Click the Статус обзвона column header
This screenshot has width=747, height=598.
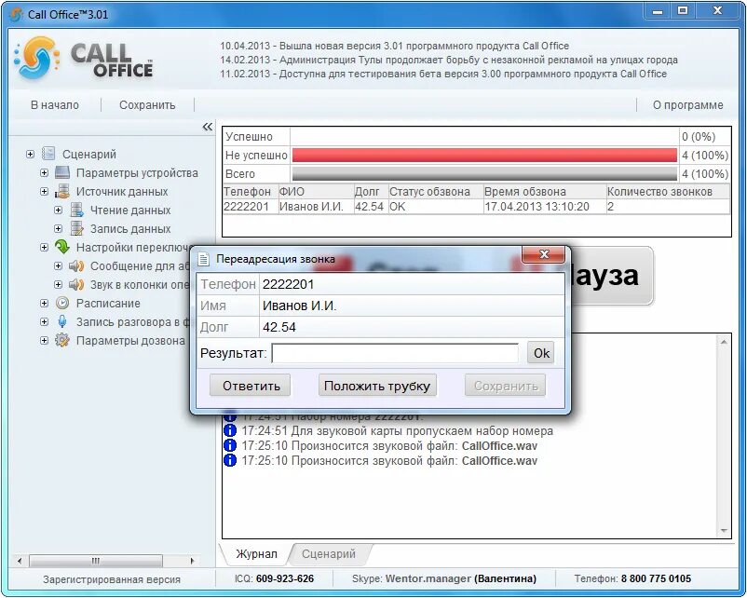coord(435,192)
